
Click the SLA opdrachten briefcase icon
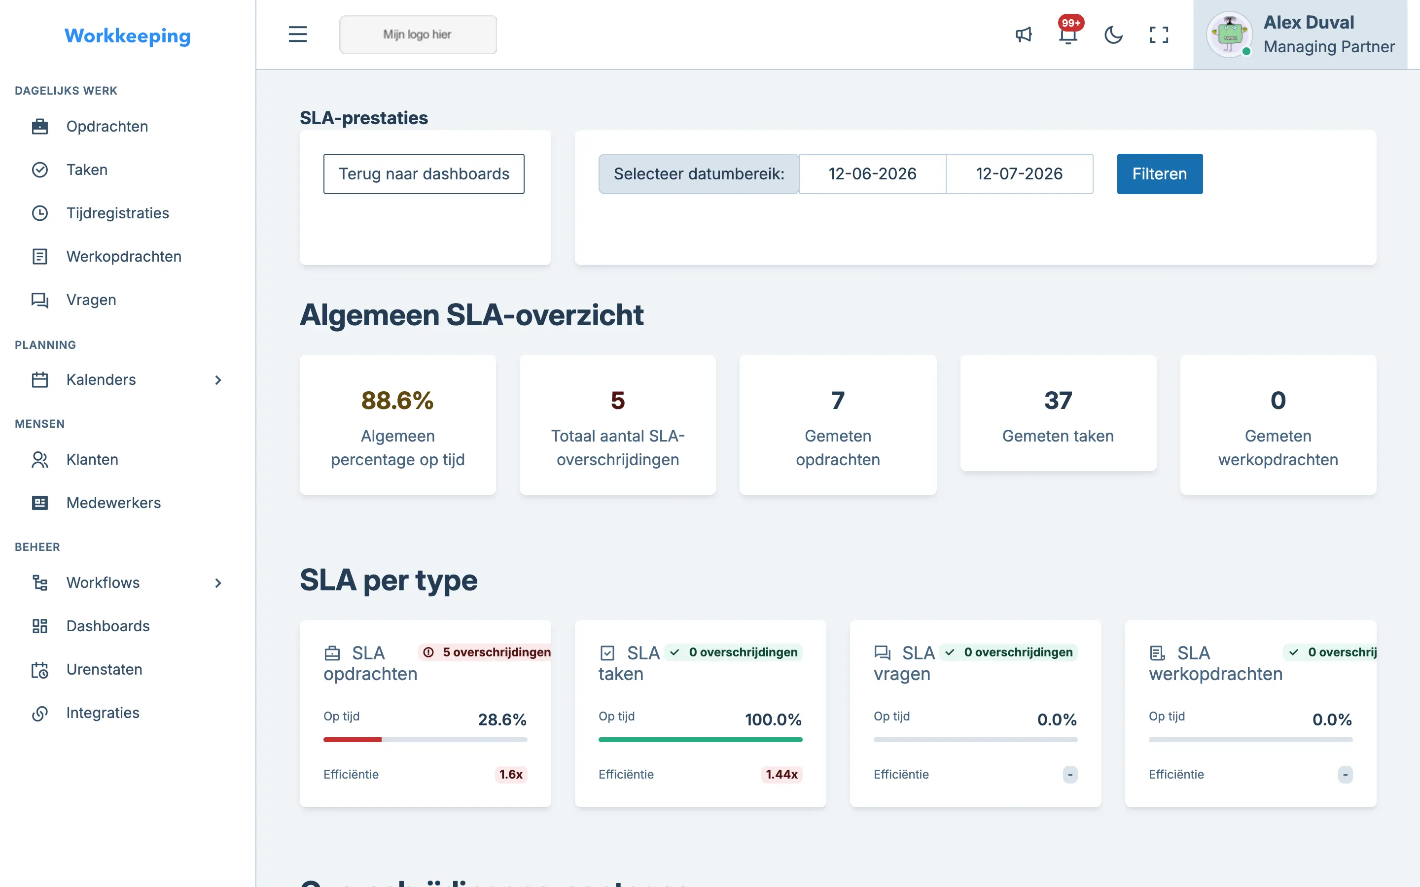pyautogui.click(x=332, y=652)
